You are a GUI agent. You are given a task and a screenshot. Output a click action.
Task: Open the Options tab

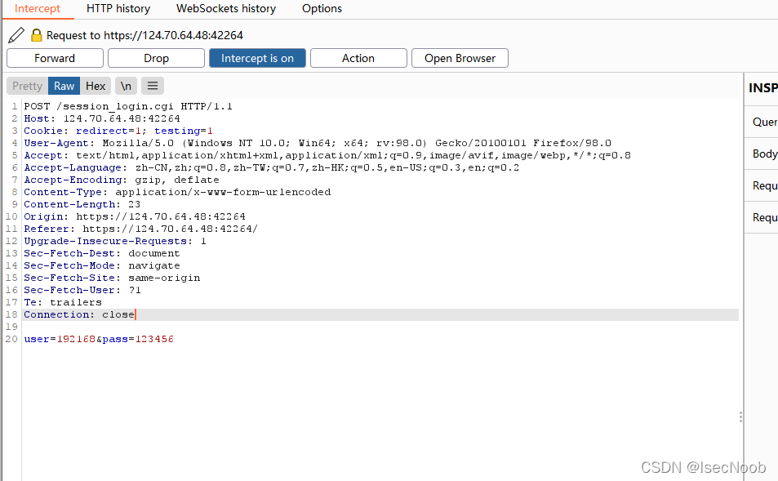322,8
